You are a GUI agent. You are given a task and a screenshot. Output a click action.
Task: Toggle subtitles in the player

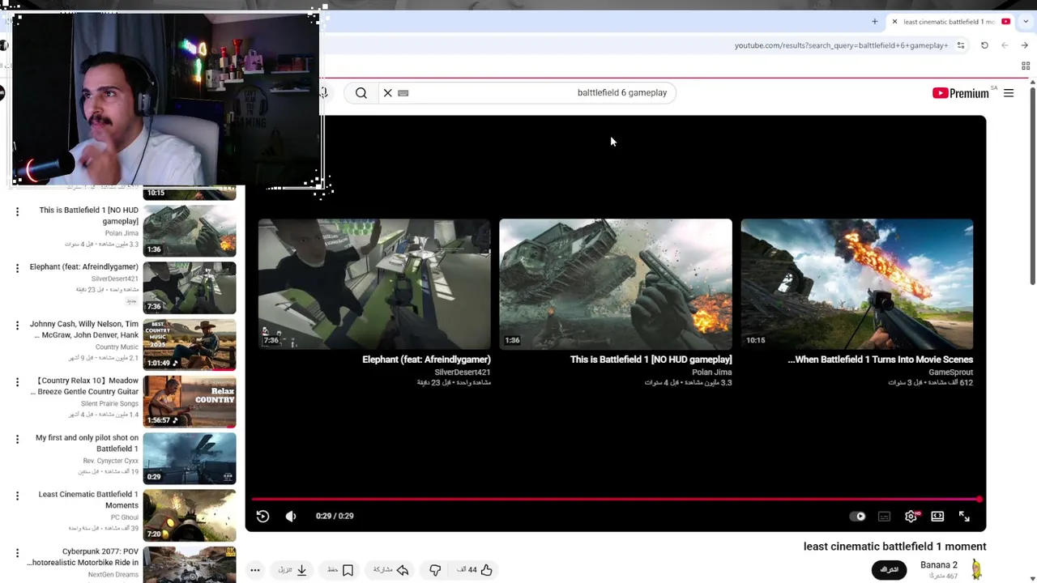tap(885, 517)
